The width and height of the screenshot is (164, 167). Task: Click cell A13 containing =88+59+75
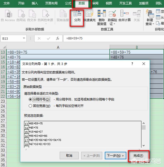tap(58, 52)
